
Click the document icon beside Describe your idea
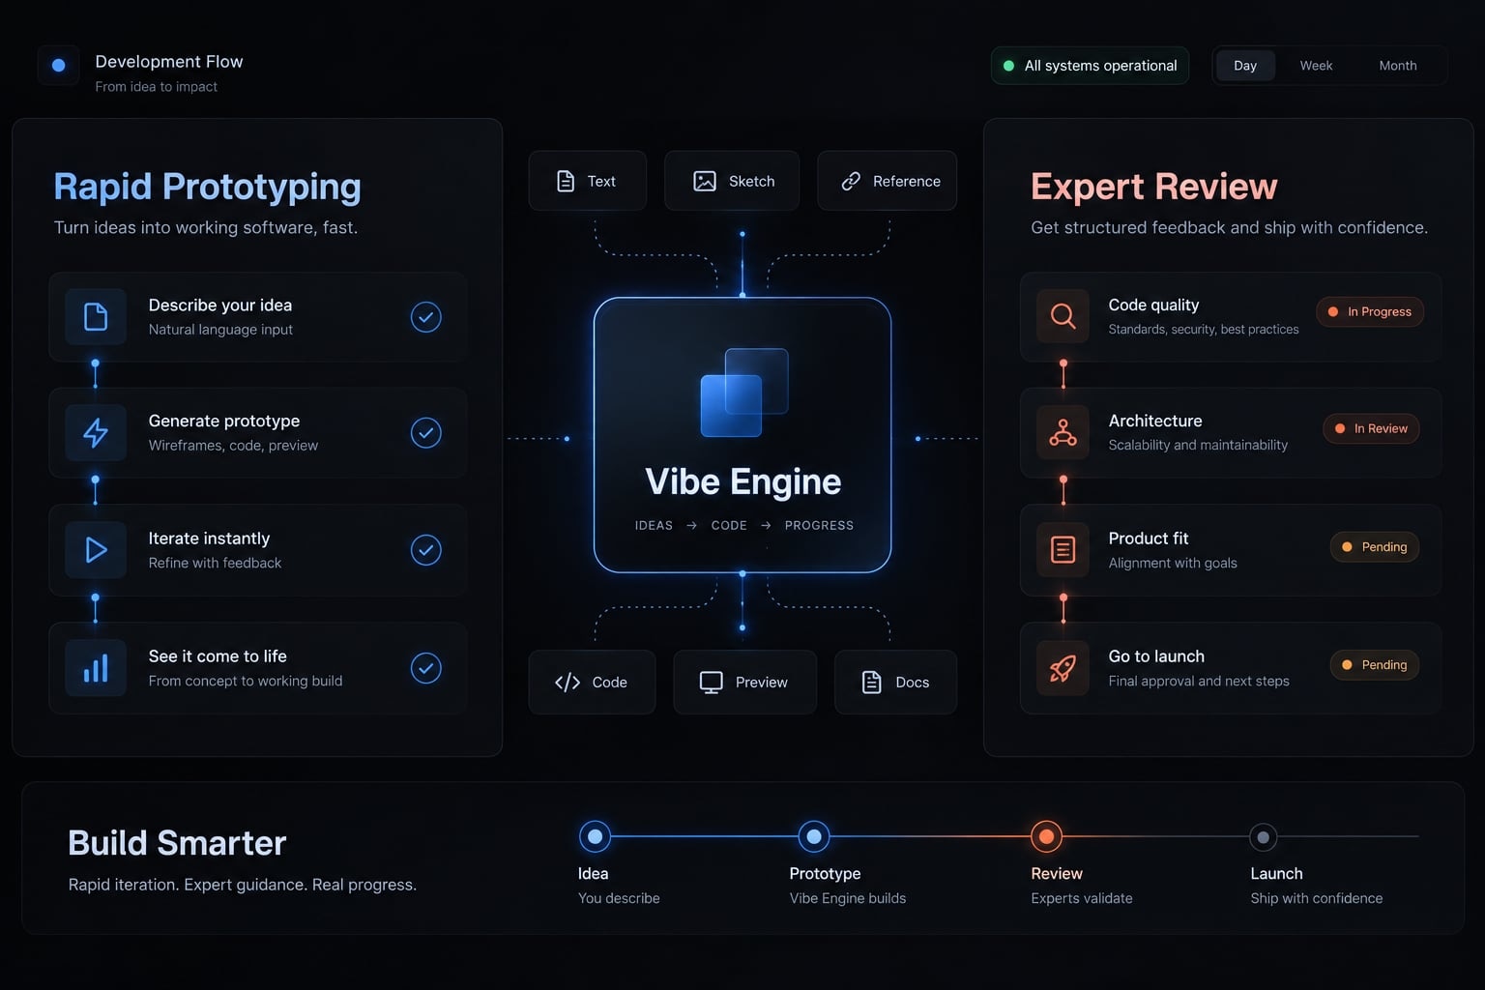point(96,317)
